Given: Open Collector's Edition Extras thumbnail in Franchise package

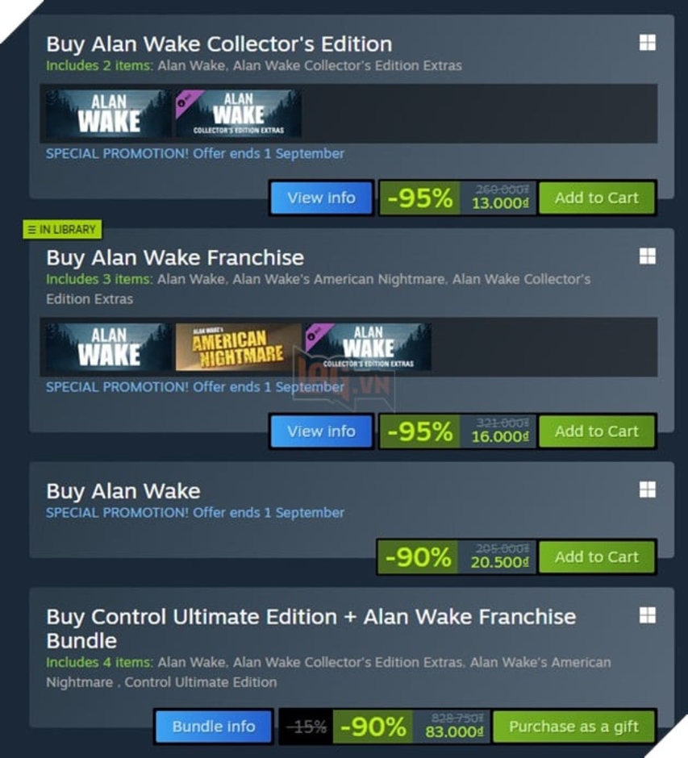Looking at the screenshot, I should [x=368, y=347].
